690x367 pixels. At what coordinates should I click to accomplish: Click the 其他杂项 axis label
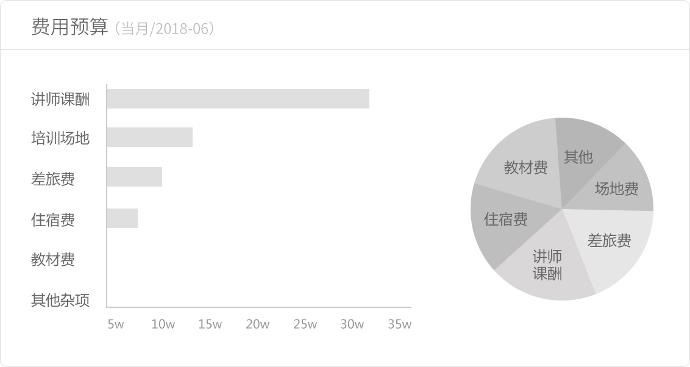60,300
